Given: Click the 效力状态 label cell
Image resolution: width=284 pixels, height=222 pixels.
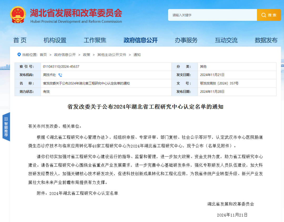Looking at the screenshot, I should click(x=28, y=92).
